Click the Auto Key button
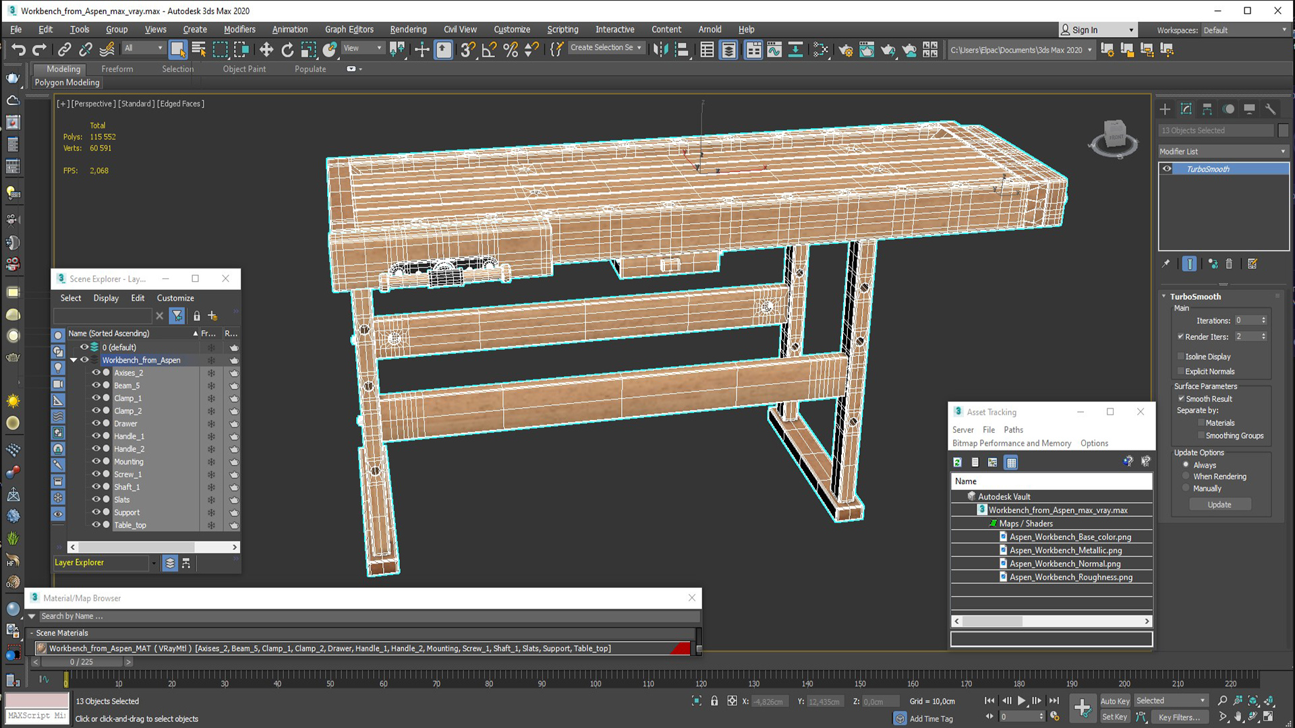 coord(1114,701)
